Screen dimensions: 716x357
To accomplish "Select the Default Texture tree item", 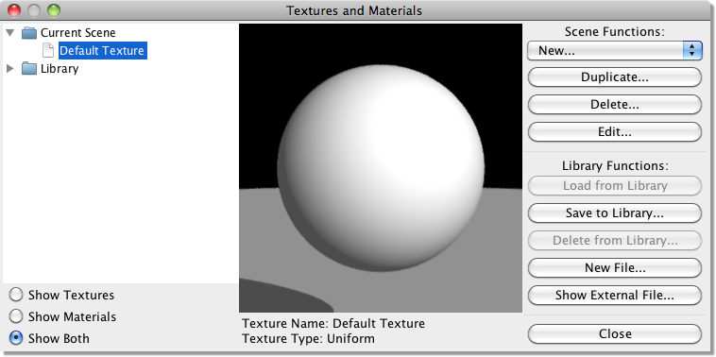I will click(x=102, y=50).
